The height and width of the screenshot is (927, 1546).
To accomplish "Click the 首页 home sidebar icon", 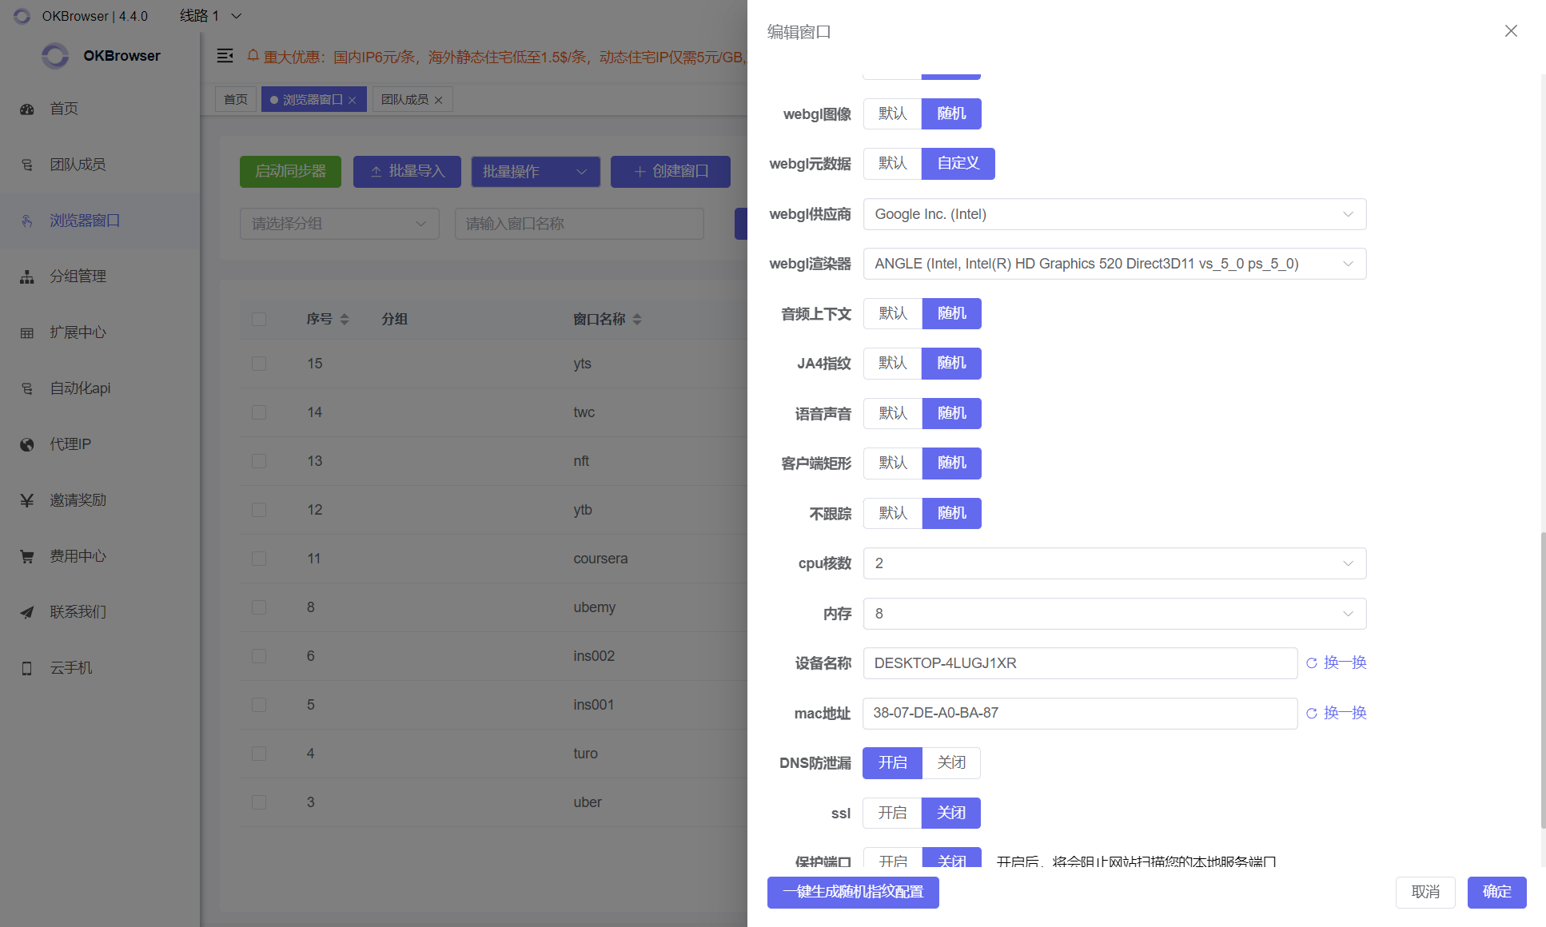I will (27, 109).
